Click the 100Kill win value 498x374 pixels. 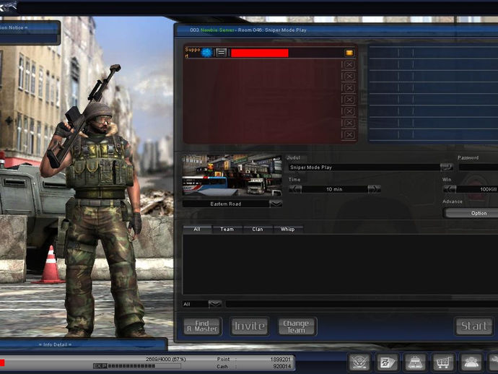[488, 189]
